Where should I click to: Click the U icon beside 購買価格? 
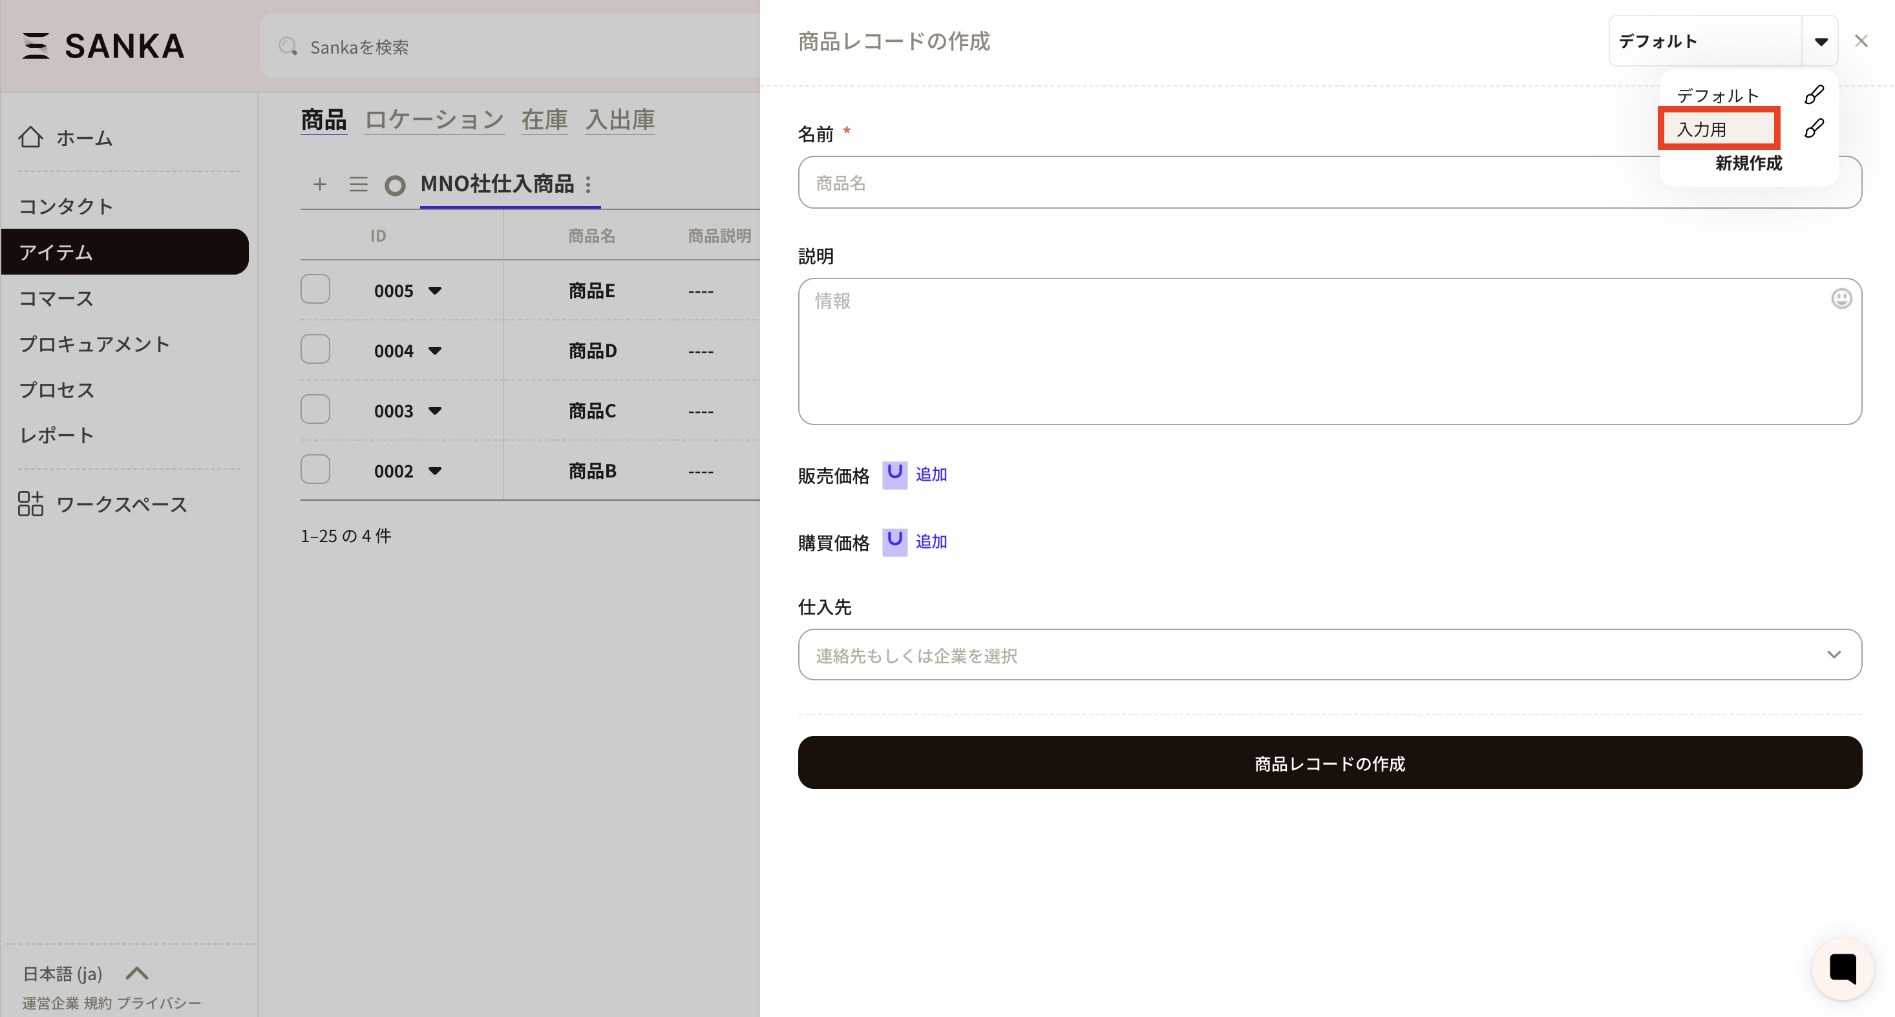tap(895, 541)
